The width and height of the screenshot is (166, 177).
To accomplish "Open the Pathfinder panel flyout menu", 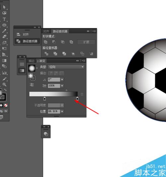I will coord(94,31).
